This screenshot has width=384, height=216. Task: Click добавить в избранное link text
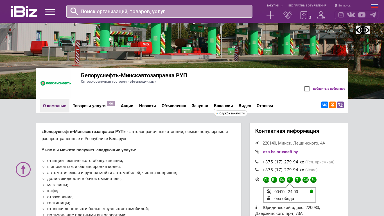329,89
